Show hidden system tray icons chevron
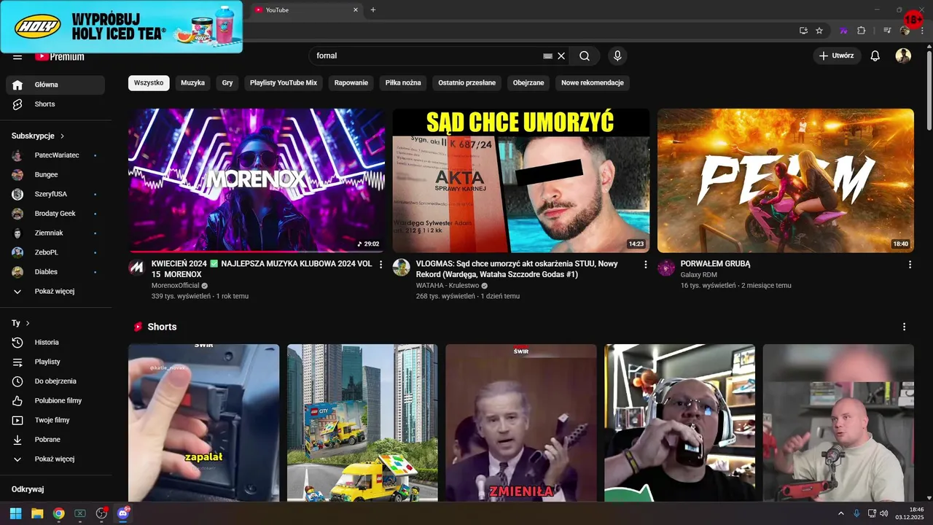Viewport: 933px width, 525px height. pyautogui.click(x=840, y=513)
